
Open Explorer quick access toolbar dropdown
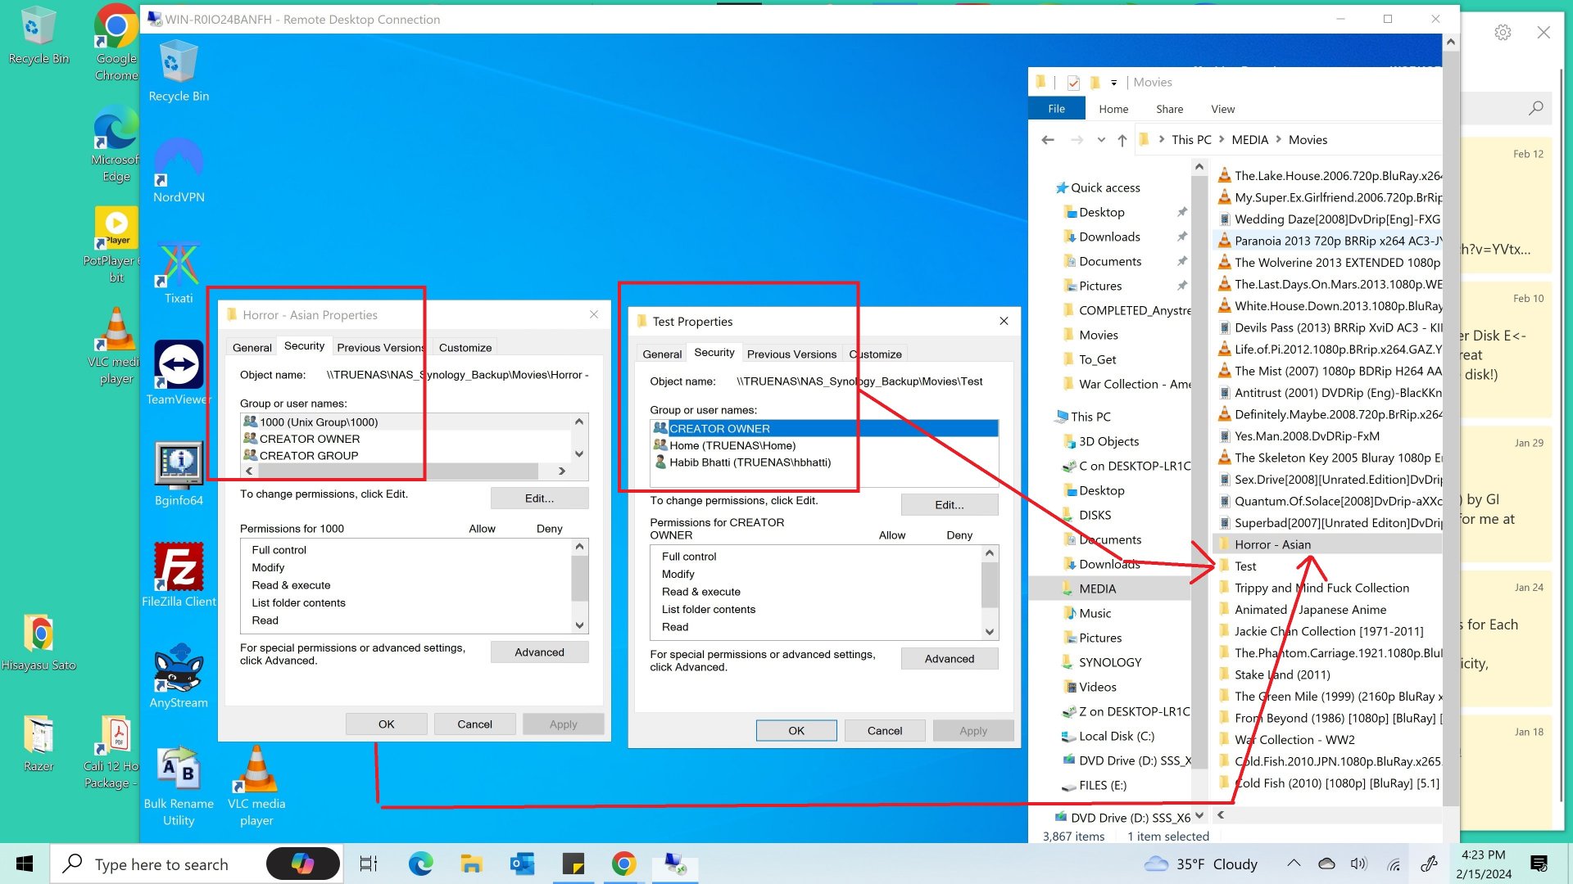1113,83
